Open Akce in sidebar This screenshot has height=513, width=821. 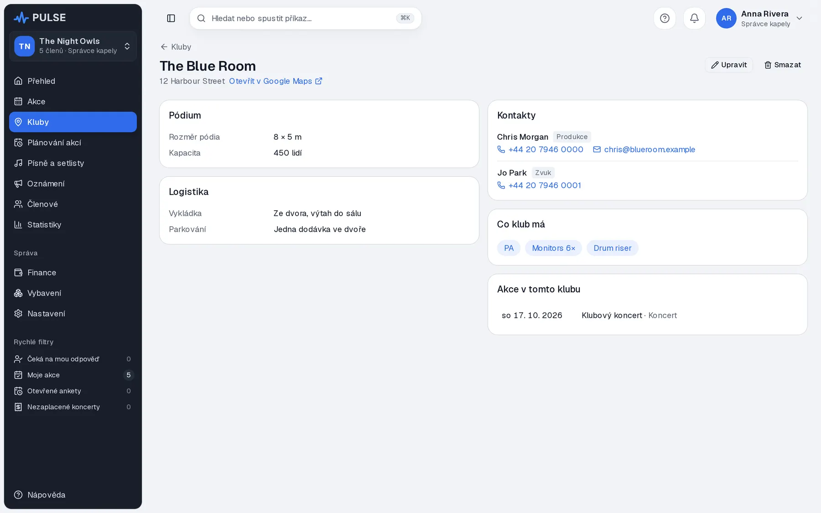coord(73,102)
